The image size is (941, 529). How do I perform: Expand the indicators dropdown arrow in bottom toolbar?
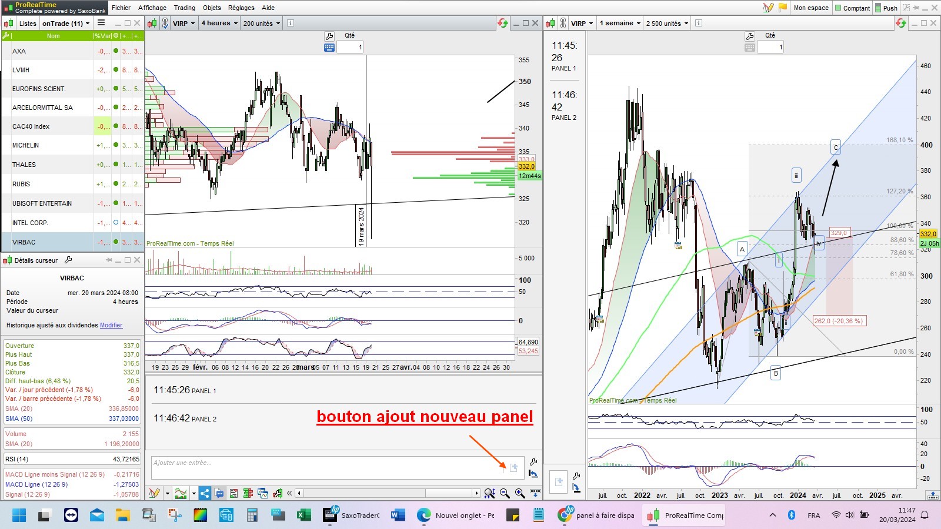point(193,493)
